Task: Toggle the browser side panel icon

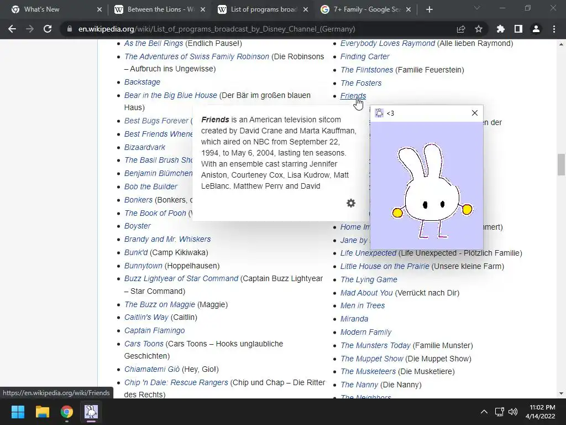Action: point(518,29)
